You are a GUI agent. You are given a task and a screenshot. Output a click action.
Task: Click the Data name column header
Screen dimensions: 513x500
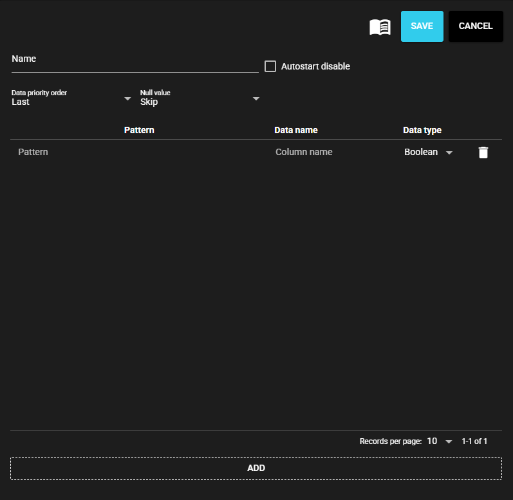point(296,130)
